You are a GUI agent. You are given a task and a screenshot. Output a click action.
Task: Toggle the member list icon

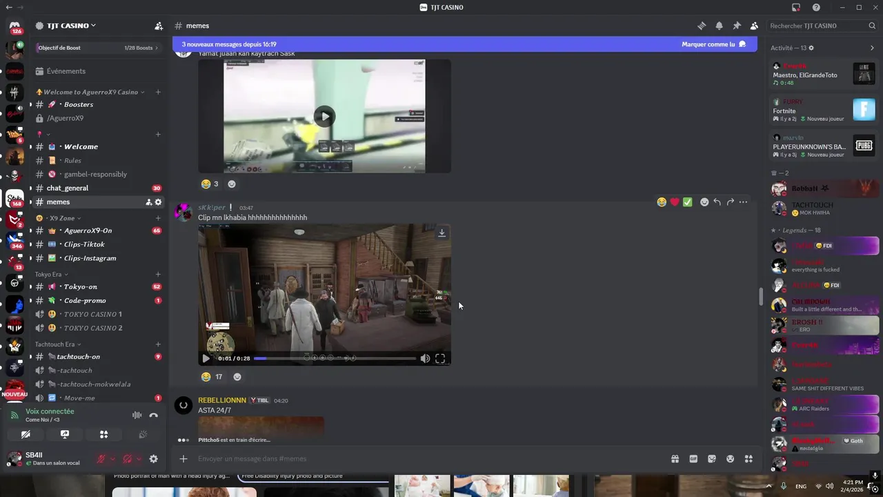tap(754, 26)
